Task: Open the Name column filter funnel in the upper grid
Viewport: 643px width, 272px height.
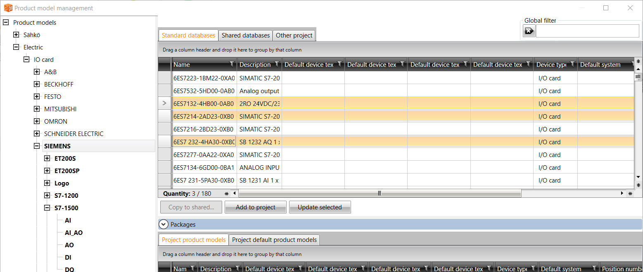Action: tap(232, 64)
